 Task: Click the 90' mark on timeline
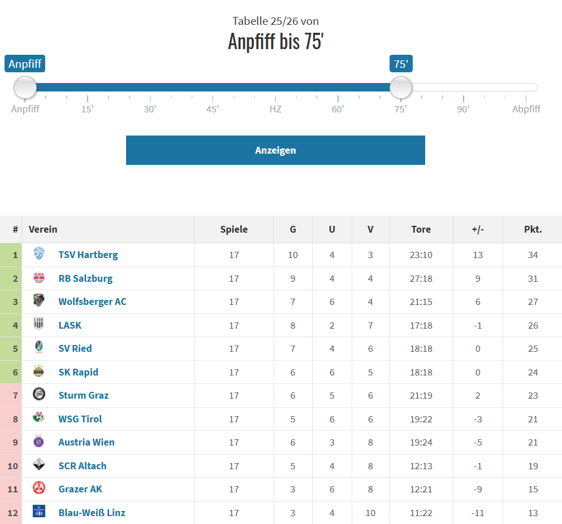463,109
